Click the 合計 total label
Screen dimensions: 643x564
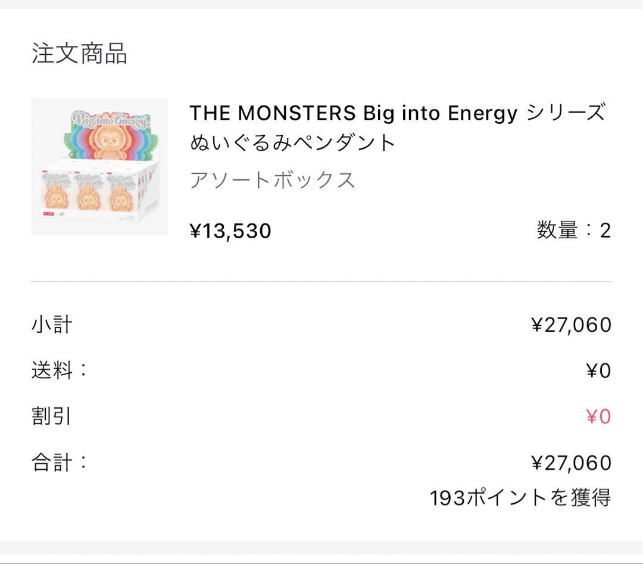point(59,462)
